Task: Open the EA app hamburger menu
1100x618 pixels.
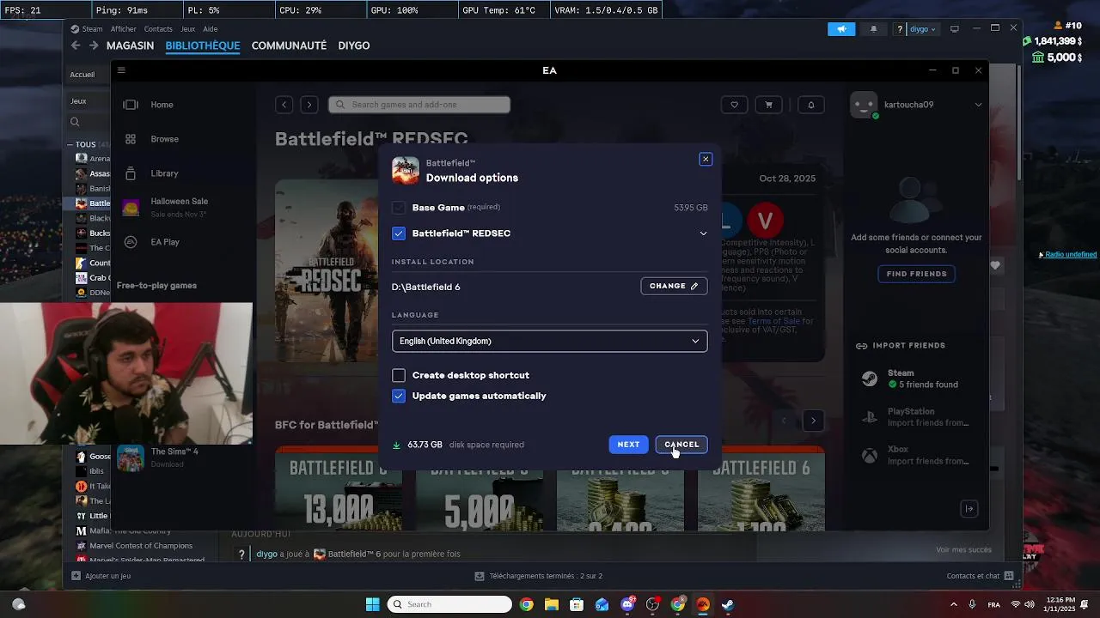Action: click(x=121, y=70)
